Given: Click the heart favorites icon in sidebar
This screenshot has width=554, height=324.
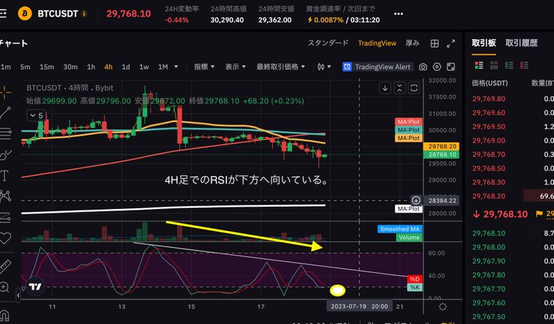Looking at the screenshot, I should coord(5,237).
